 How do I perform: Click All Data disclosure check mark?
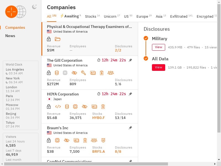146,58
